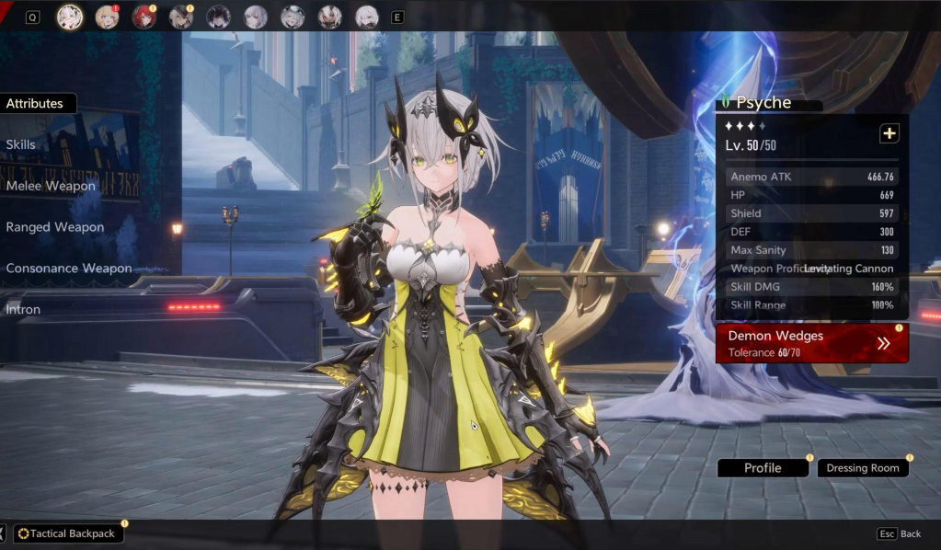Enter the Dressing Room
This screenshot has width=941, height=550.
coord(862,468)
